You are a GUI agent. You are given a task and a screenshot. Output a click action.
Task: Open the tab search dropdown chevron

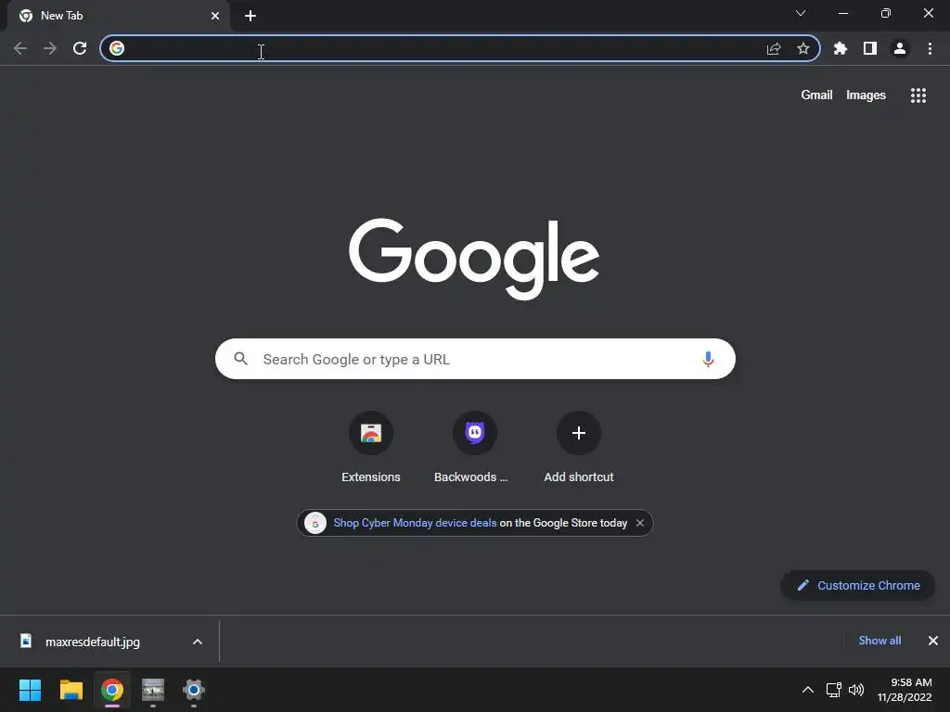pyautogui.click(x=801, y=13)
